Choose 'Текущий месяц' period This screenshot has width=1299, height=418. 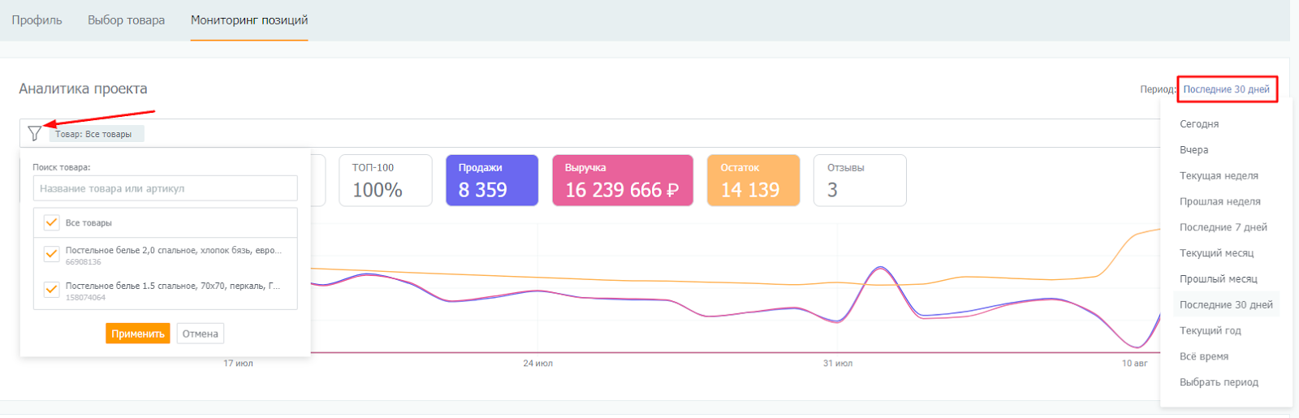click(1216, 253)
